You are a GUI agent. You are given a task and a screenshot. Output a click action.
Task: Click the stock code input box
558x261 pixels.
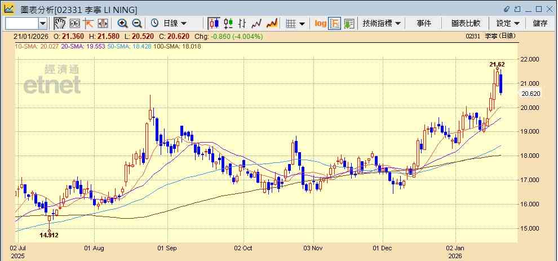(x=21, y=24)
